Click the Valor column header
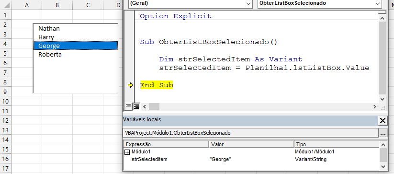 tap(251, 144)
